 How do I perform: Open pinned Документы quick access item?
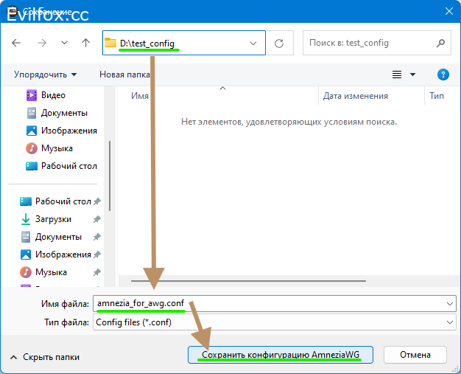[x=51, y=237]
